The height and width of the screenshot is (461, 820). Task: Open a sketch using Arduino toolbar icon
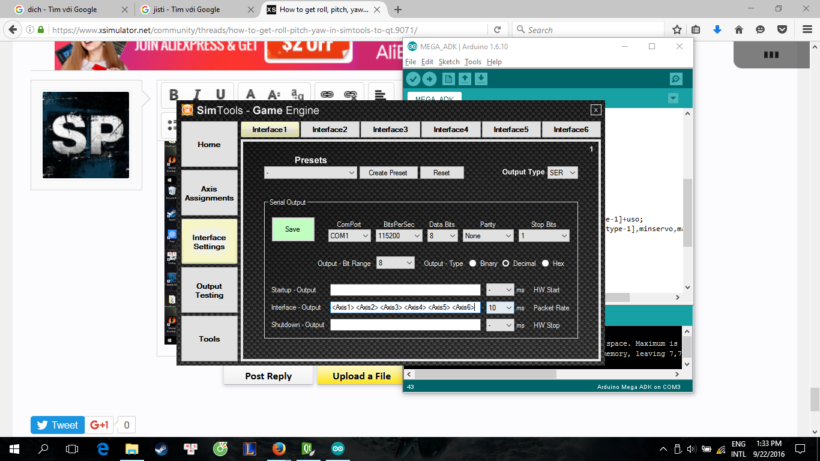(x=465, y=79)
